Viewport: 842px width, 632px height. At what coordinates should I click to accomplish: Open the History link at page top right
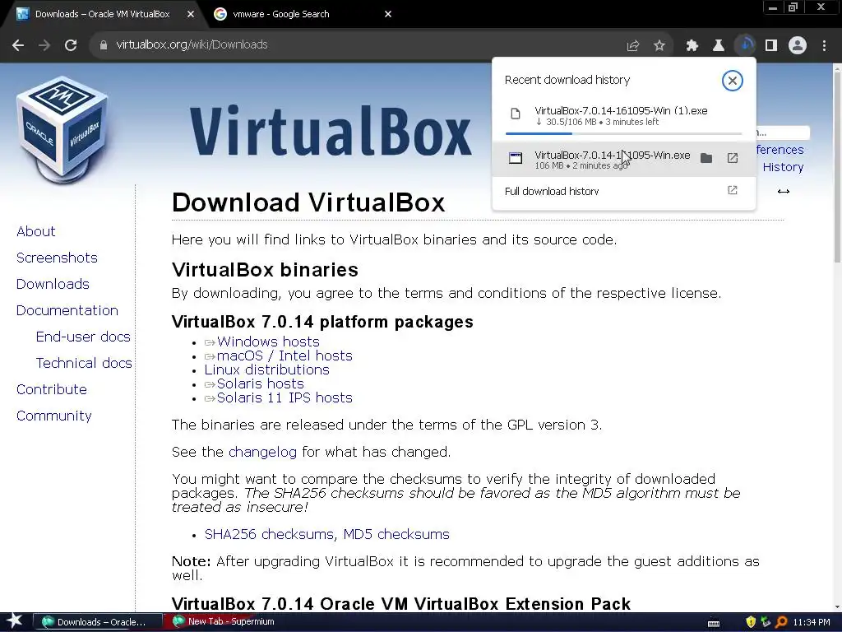[783, 167]
